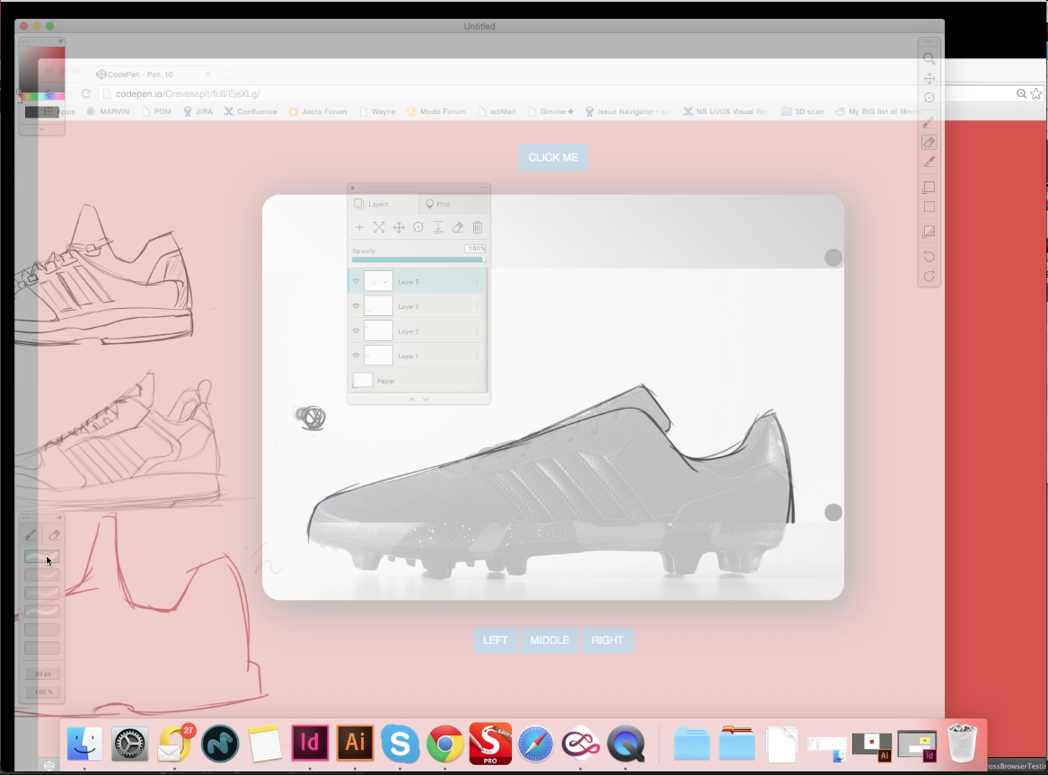Open Layer 2 options menu dots
The width and height of the screenshot is (1048, 775).
pyautogui.click(x=477, y=330)
